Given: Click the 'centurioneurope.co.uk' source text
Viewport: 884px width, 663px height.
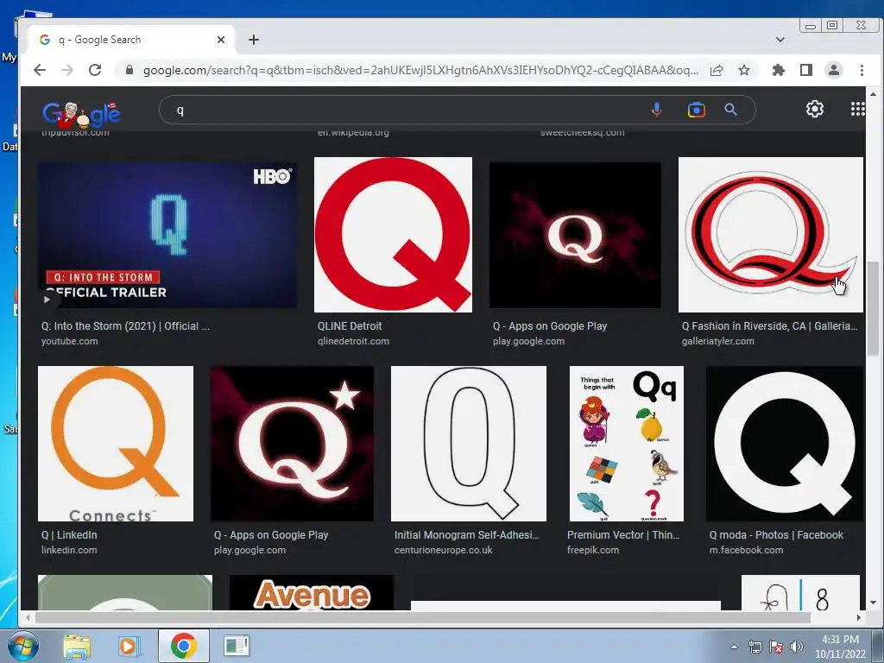Looking at the screenshot, I should pyautogui.click(x=443, y=550).
